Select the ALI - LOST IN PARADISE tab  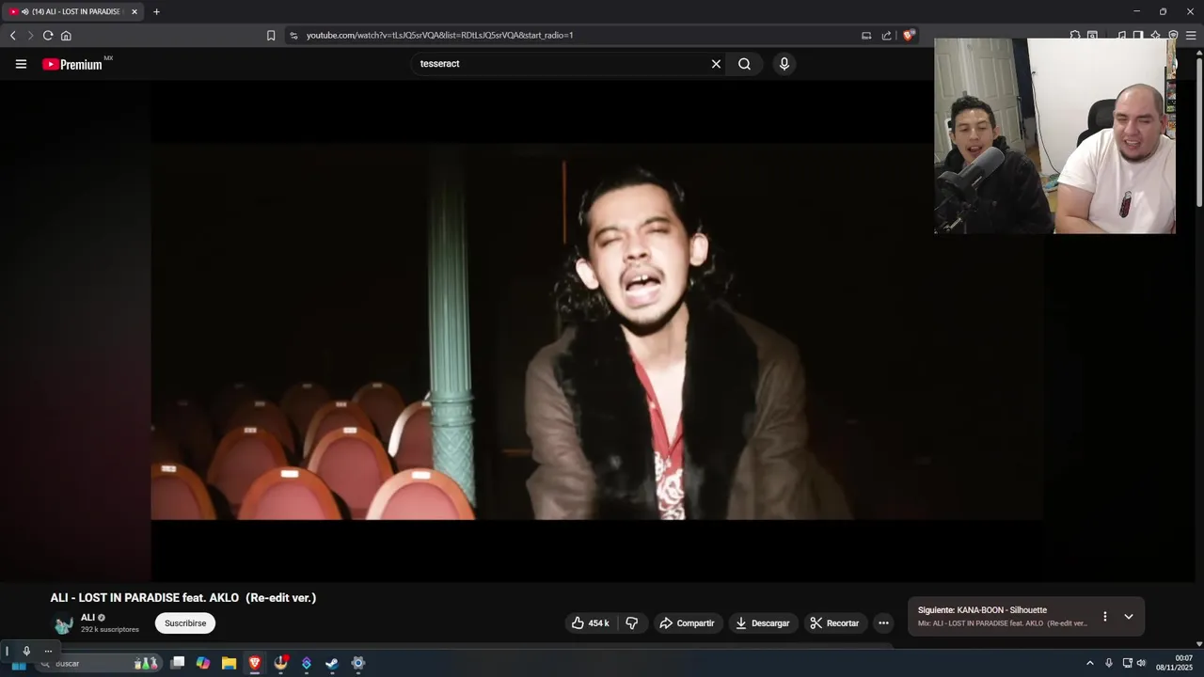pos(73,12)
